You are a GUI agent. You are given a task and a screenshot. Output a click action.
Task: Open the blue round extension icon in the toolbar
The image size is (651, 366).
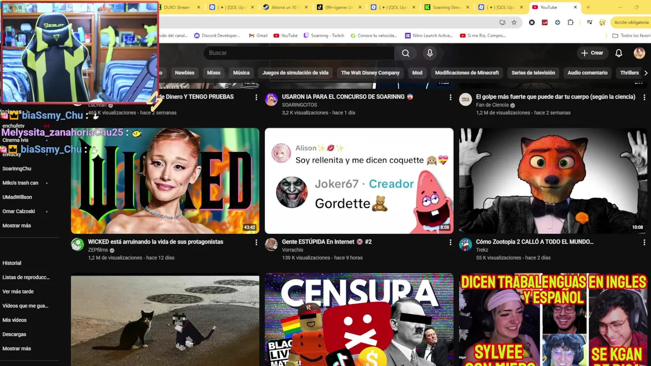click(x=557, y=22)
